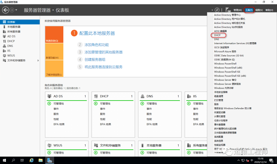
Task: Click green 可管理性 status icon in AD DS tile
Action: click(49, 104)
